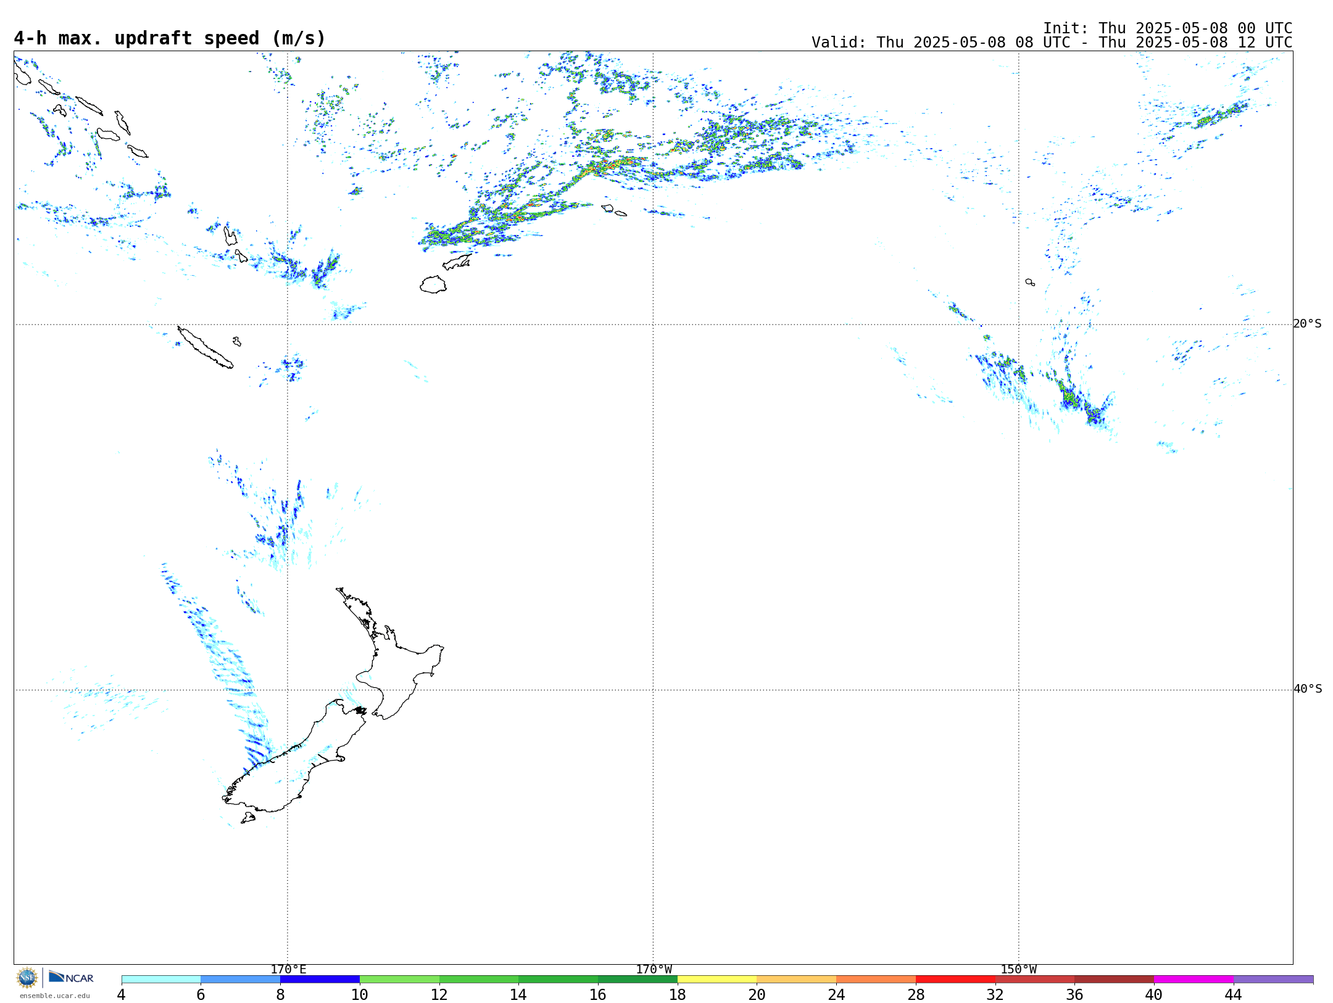The width and height of the screenshot is (1333, 1003).
Task: Select the dark maroon 36-40 color swatch
Action: coord(1115,979)
